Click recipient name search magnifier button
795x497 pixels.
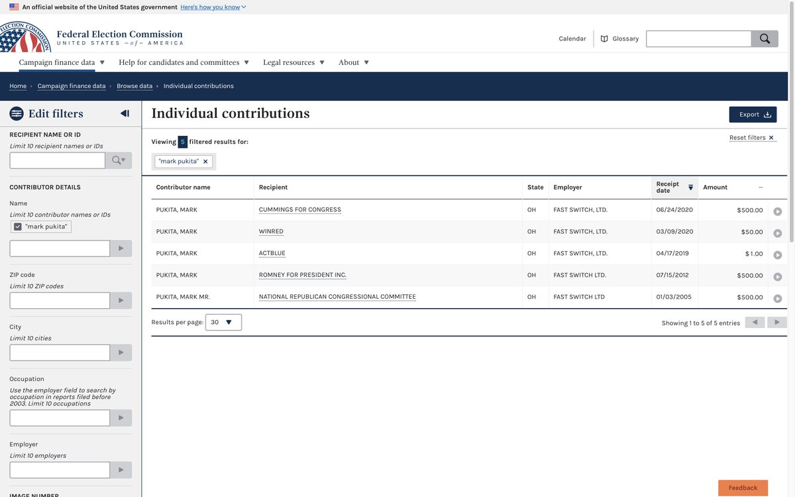(119, 160)
